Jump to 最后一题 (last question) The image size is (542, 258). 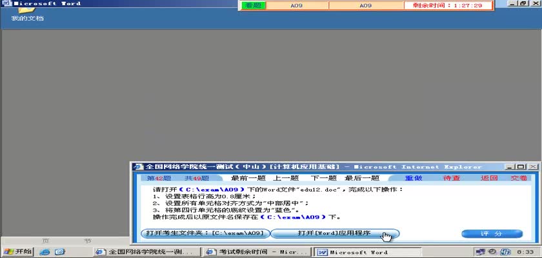click(x=362, y=178)
